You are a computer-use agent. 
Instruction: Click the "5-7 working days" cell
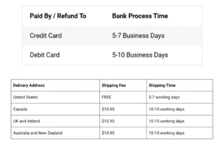pos(164,97)
